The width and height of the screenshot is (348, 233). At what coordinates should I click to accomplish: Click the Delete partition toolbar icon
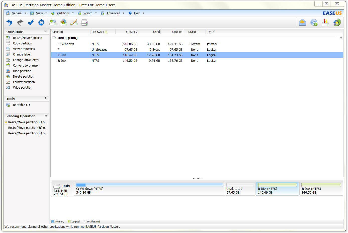pos(63,23)
